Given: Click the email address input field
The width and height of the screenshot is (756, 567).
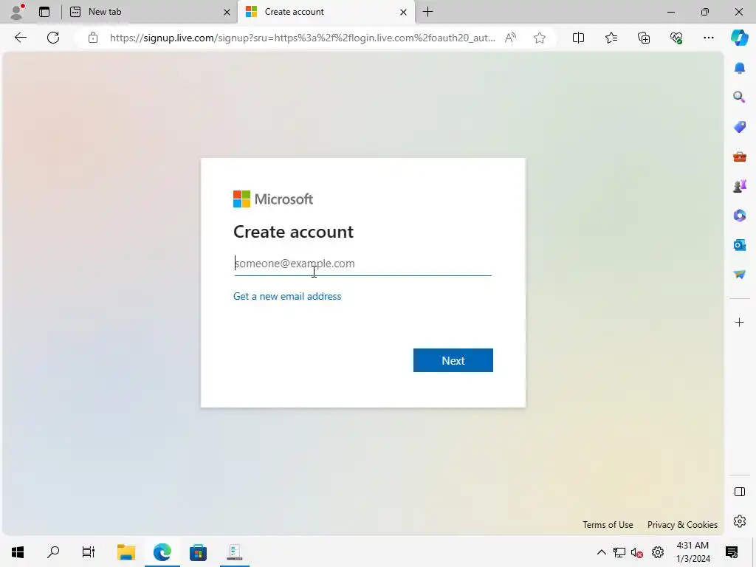Looking at the screenshot, I should pos(362,264).
